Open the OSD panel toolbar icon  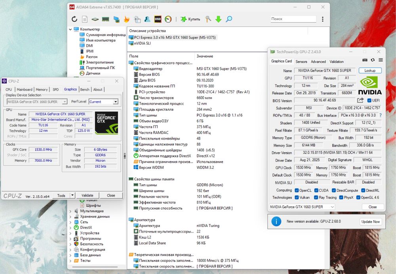pos(158,19)
